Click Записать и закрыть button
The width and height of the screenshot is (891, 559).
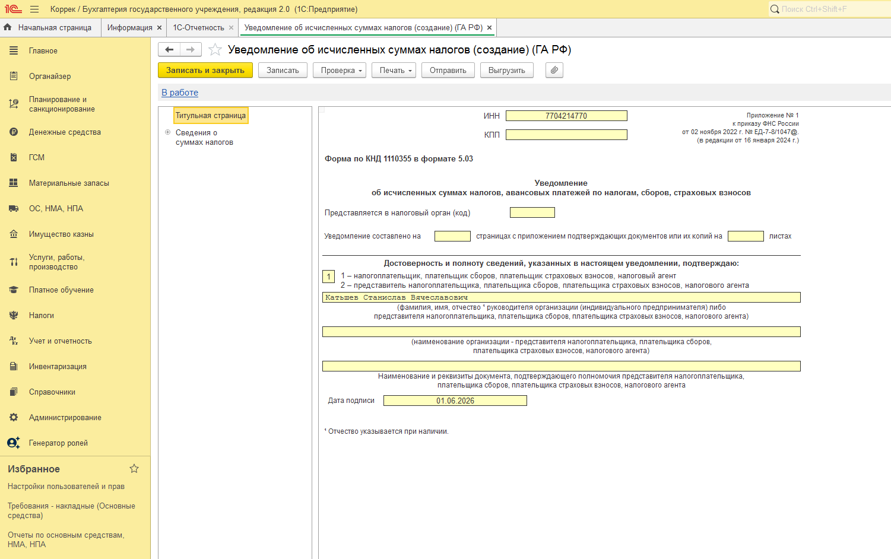[205, 70]
